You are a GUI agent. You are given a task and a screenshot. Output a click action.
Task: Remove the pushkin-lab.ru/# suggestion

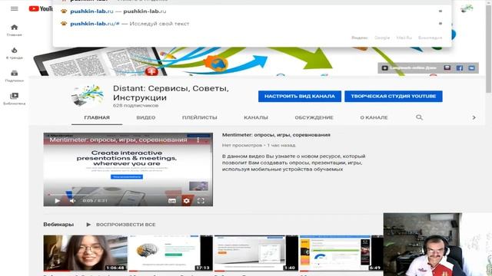440,24
